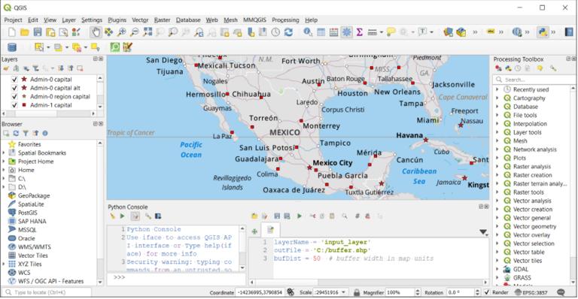Click the Zoom Full extent icon
The image size is (578, 299).
pos(148,32)
